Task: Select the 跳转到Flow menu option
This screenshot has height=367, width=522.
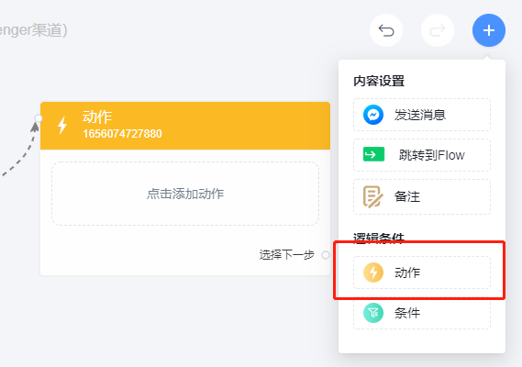Action: pyautogui.click(x=422, y=155)
